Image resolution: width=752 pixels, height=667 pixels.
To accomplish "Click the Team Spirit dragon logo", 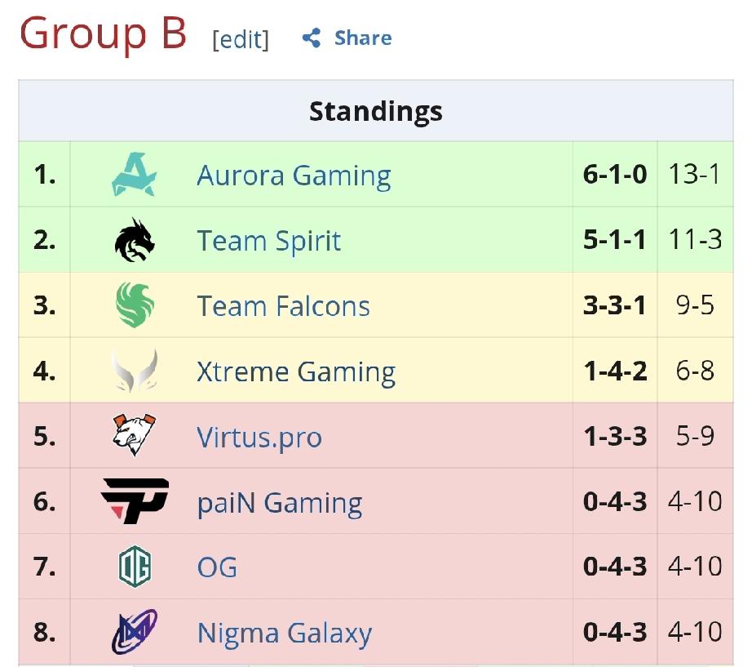I will [x=134, y=240].
